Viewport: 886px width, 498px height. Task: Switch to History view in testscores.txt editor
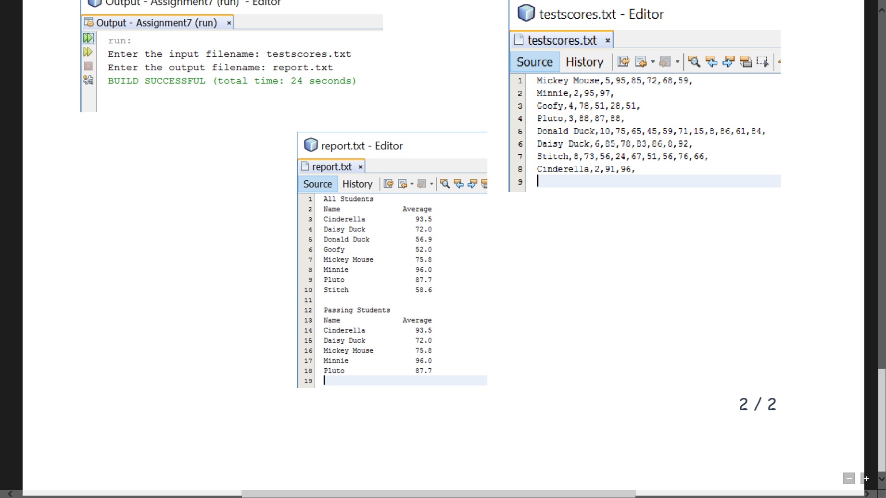[x=584, y=62]
